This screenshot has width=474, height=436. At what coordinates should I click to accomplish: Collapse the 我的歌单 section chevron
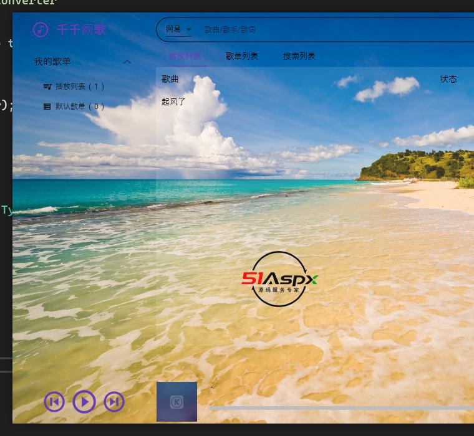[x=127, y=62]
